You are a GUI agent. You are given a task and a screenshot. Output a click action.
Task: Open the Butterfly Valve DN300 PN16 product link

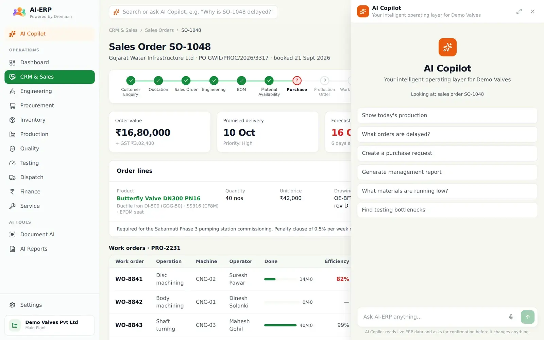[158, 198]
